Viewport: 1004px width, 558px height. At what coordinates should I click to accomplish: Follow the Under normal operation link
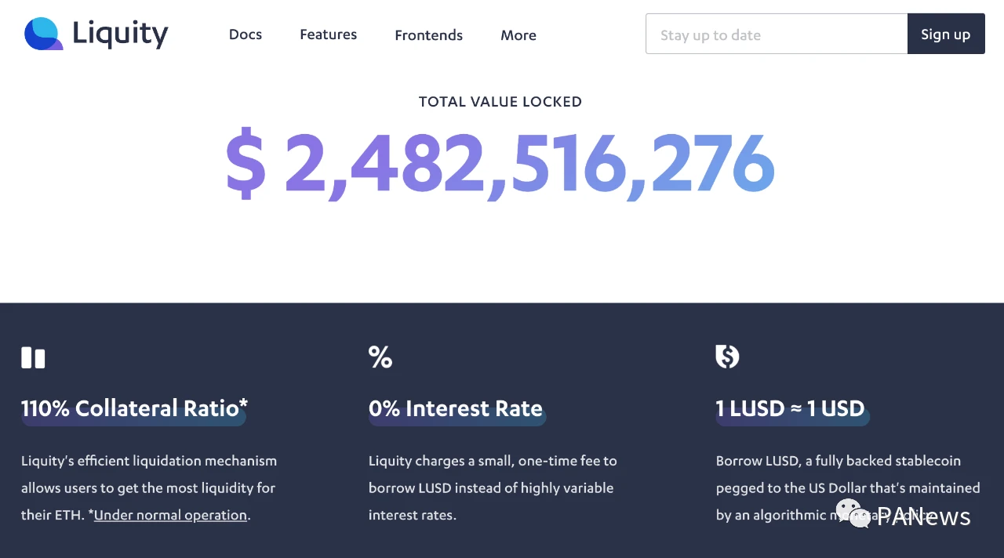170,515
